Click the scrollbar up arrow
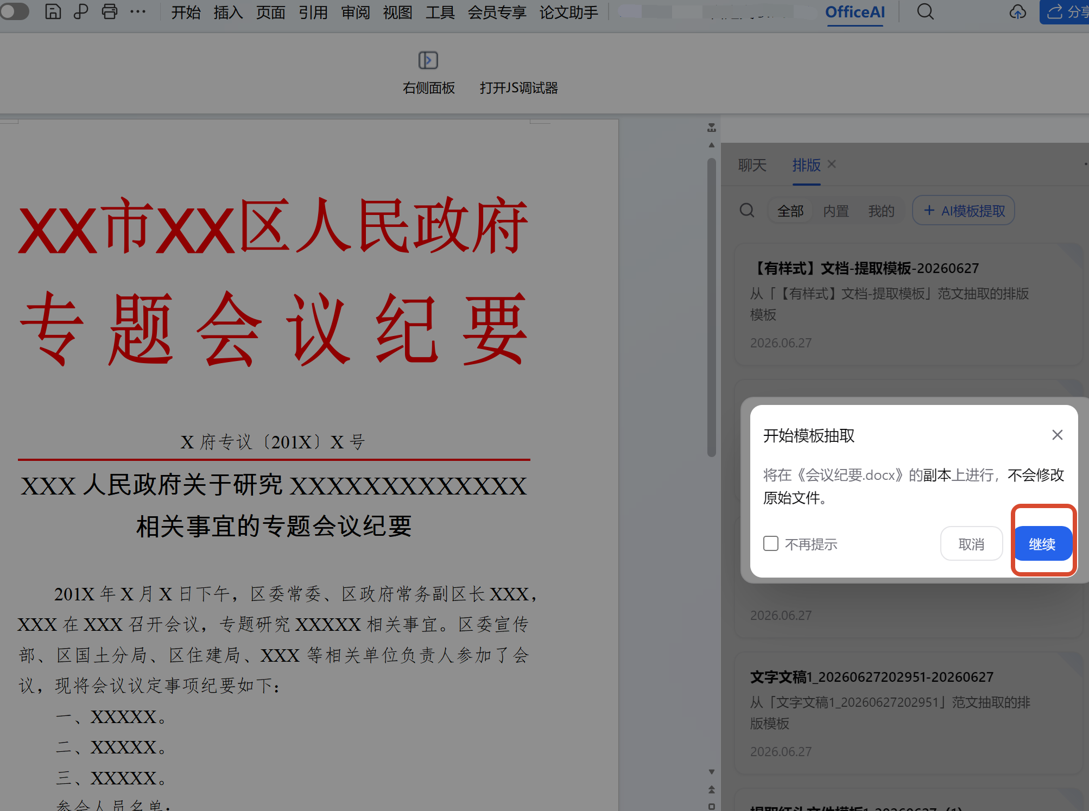The width and height of the screenshot is (1089, 811). [x=711, y=145]
